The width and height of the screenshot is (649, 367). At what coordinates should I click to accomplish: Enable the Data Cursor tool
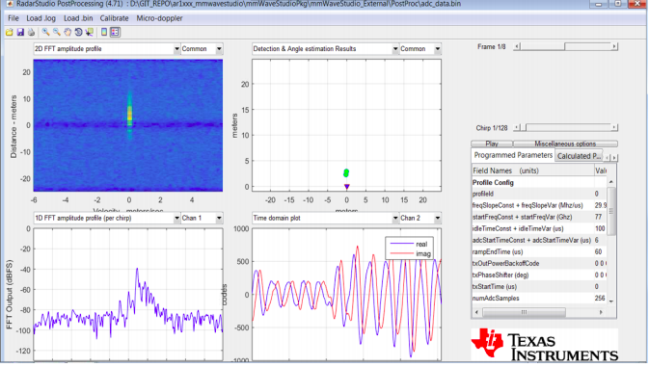[x=90, y=32]
